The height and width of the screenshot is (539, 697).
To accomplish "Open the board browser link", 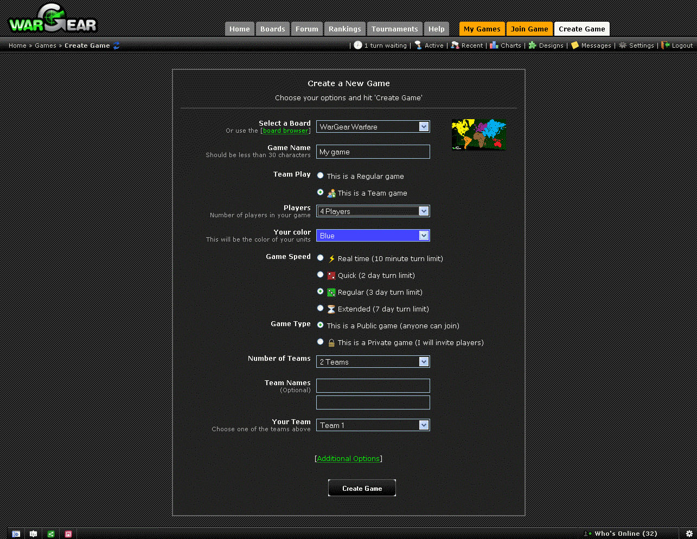I will (286, 131).
